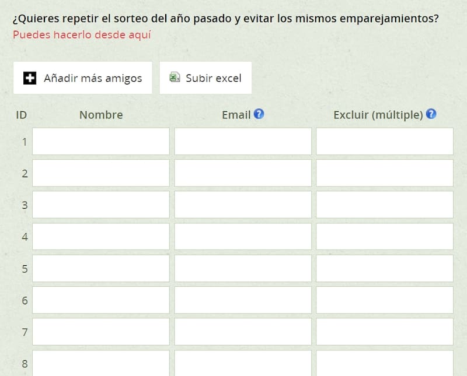Screen dimensions: 467x376
Task: Focus the Nombre field in row 6
Action: (100, 300)
